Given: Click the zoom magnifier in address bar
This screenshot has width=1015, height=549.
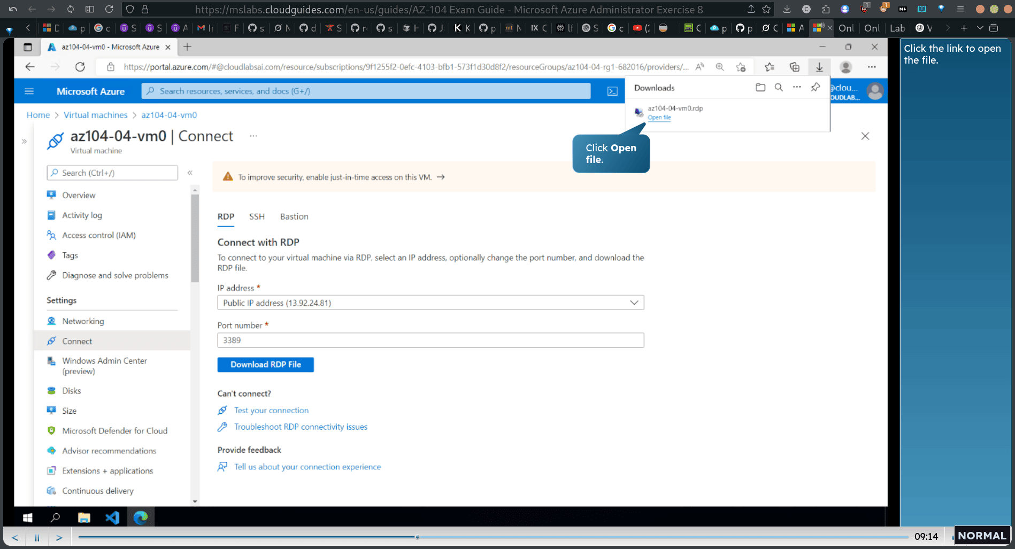Looking at the screenshot, I should point(720,67).
